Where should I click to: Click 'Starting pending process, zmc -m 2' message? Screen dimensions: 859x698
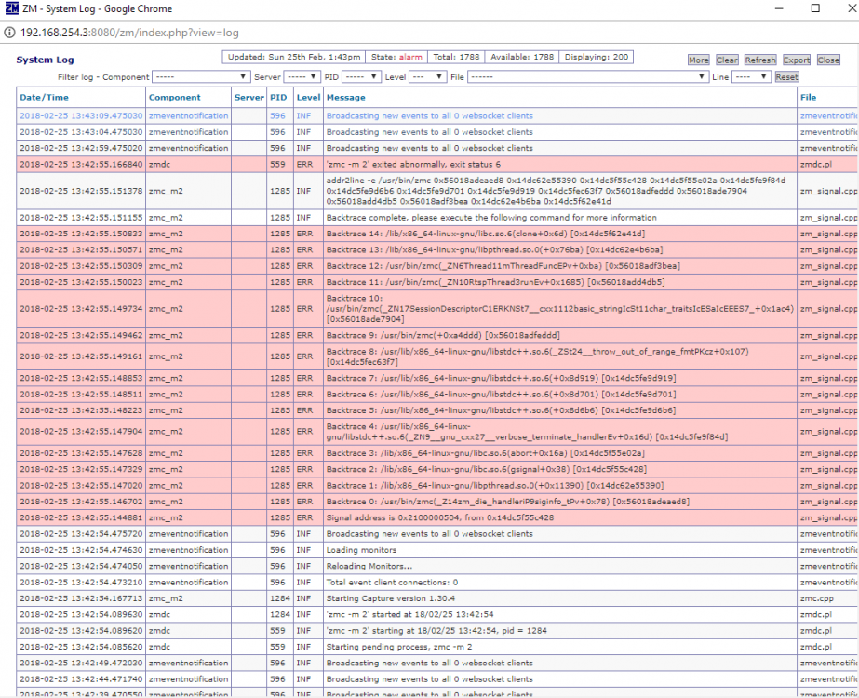(399, 647)
